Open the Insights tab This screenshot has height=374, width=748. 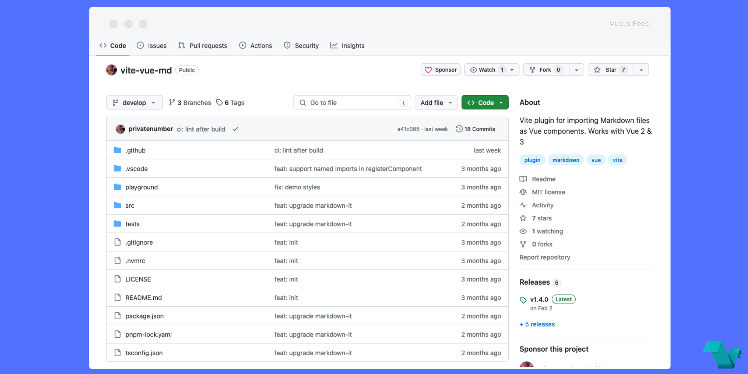(x=347, y=46)
